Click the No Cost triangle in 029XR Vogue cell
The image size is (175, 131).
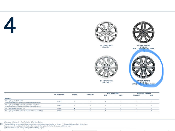(x=75, y=105)
